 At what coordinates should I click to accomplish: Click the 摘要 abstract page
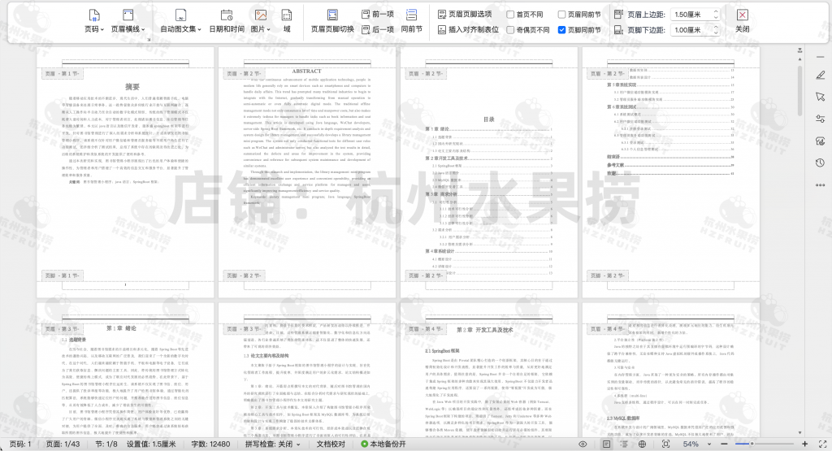(125, 172)
